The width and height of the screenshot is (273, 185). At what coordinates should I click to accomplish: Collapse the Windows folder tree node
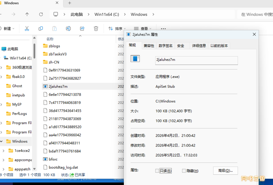[x=1, y=141]
